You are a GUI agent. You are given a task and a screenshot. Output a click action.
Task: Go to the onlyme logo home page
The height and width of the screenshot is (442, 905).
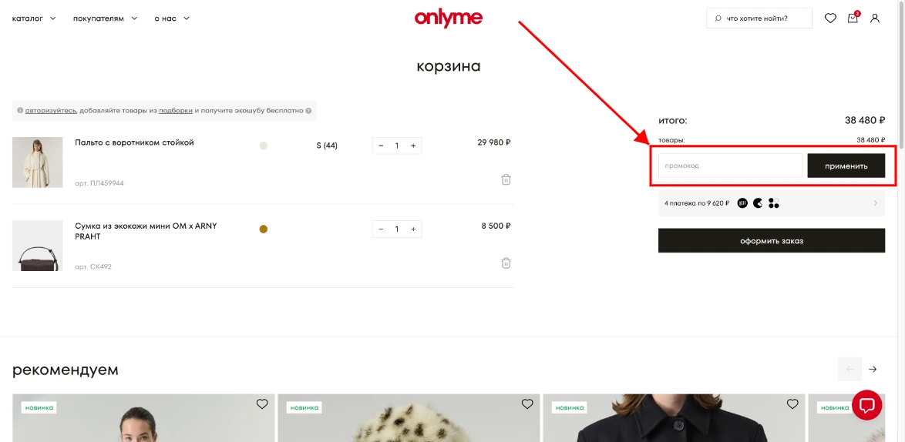click(449, 18)
